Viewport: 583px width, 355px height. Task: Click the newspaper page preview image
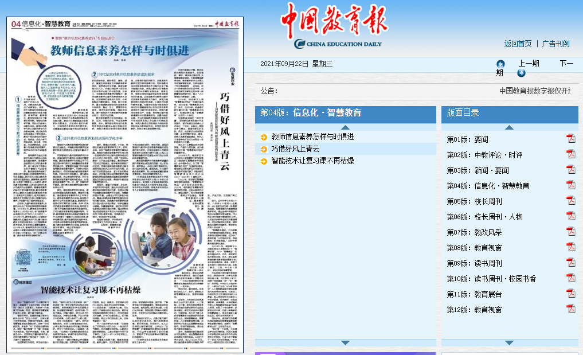pyautogui.click(x=125, y=185)
